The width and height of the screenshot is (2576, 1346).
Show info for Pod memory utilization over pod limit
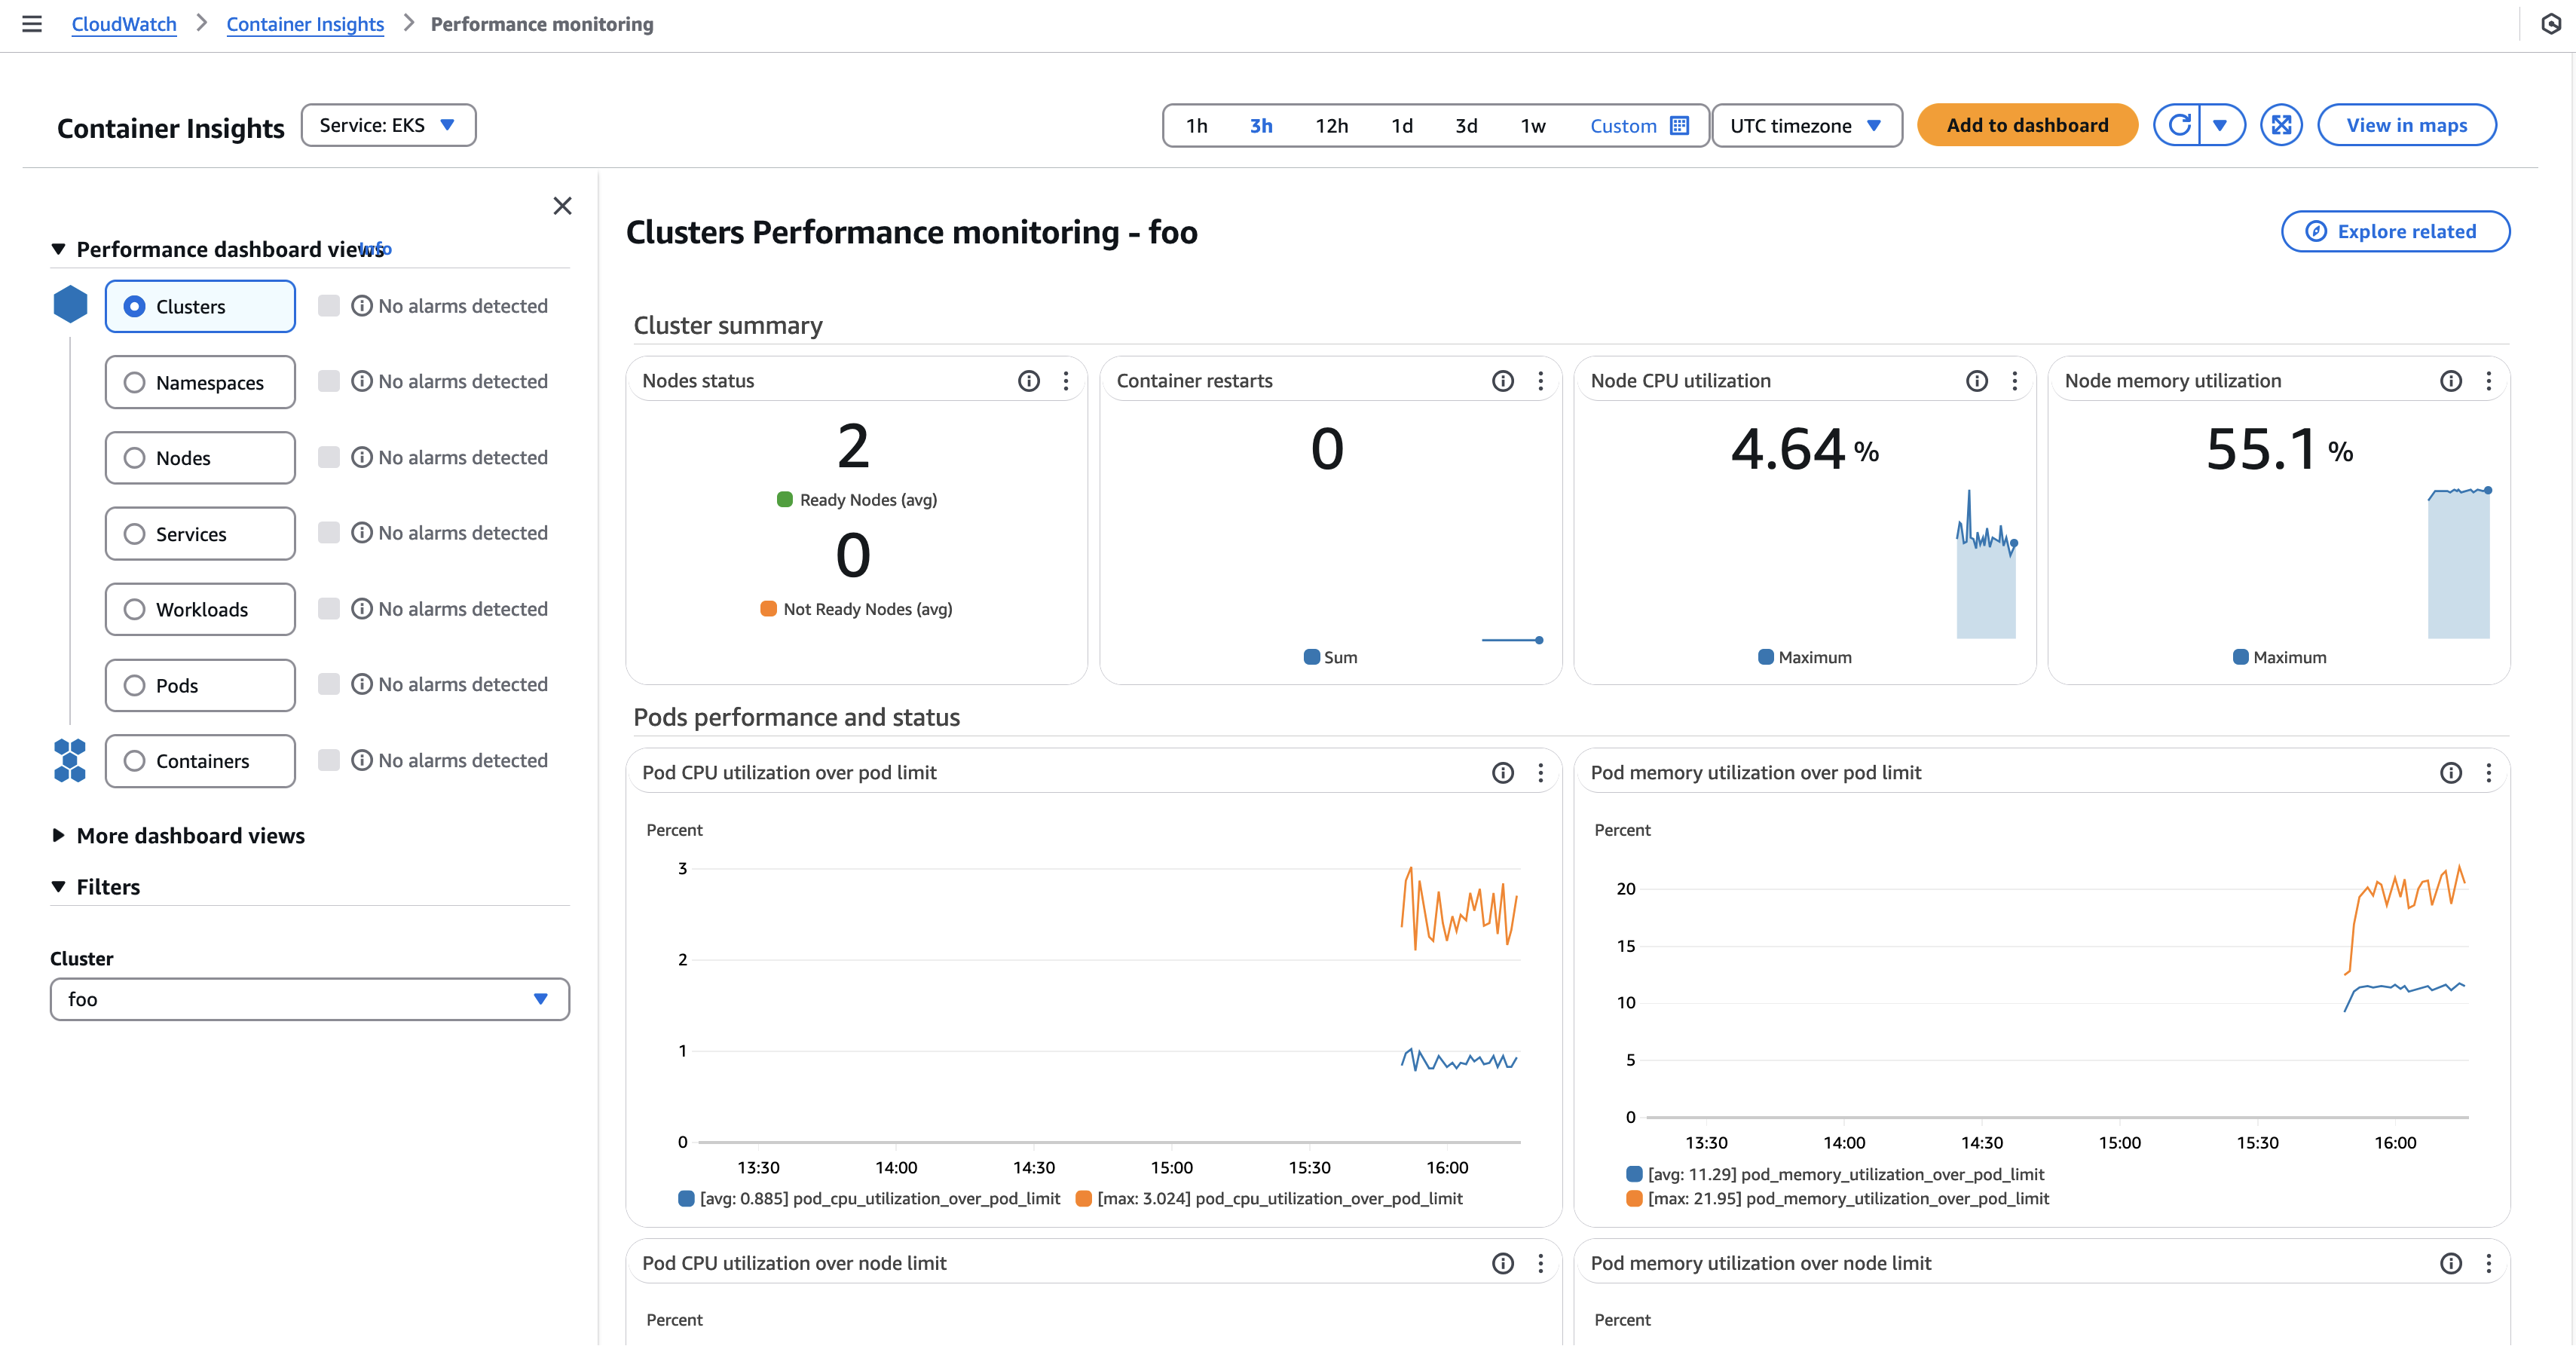coord(2450,772)
